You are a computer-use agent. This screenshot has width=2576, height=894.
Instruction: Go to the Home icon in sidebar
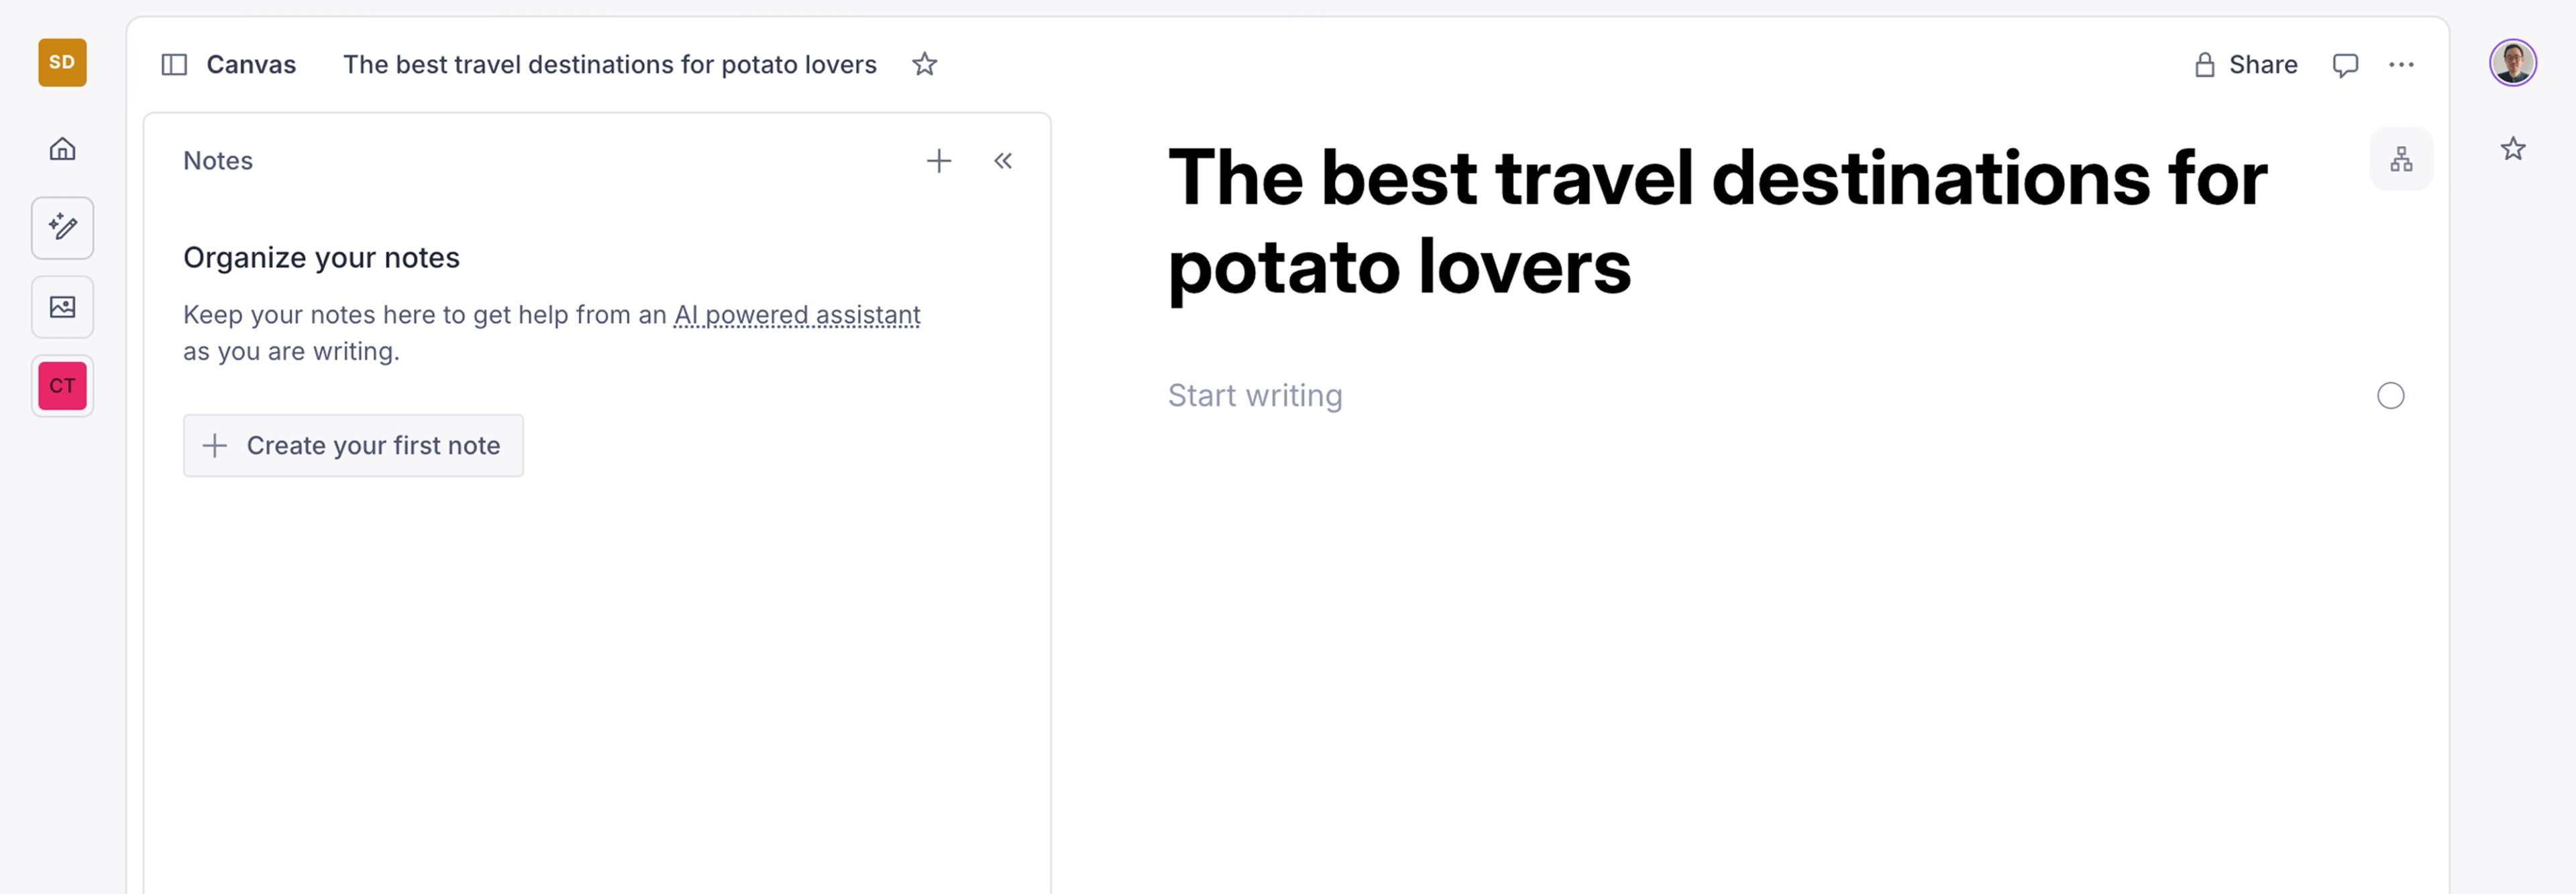point(62,149)
